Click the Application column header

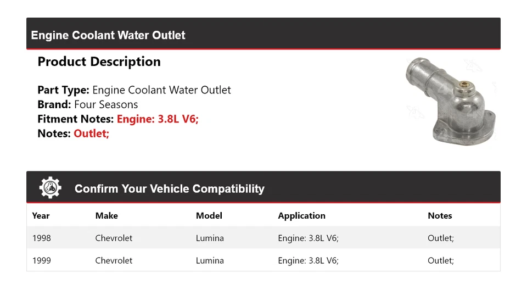[301, 216]
